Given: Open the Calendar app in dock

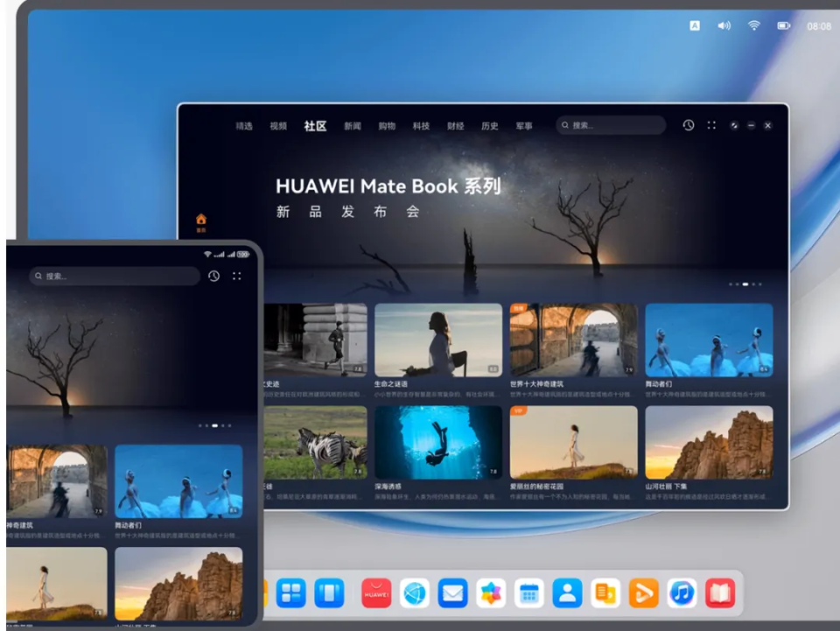Looking at the screenshot, I should [x=528, y=593].
